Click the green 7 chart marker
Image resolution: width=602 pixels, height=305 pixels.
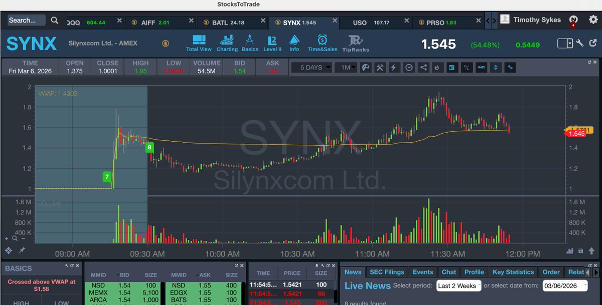pyautogui.click(x=106, y=177)
